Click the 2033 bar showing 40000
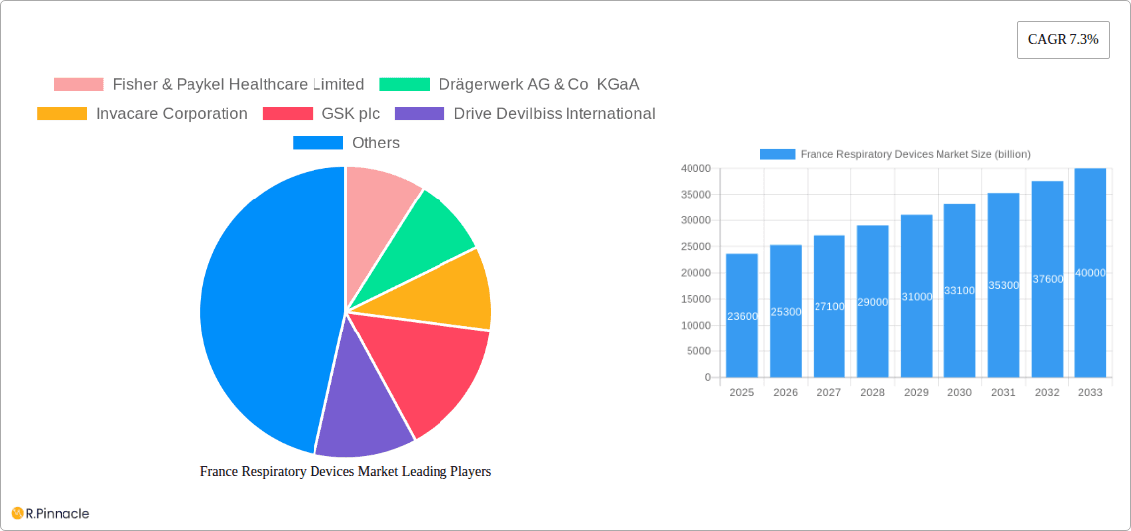Screen dimensions: 1131x531 1090,273
